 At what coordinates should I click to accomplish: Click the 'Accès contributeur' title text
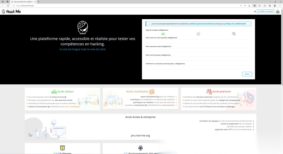[x=137, y=91]
